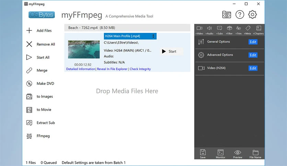
Task: Click the FFmpeg stripes icon
Action: point(29,136)
